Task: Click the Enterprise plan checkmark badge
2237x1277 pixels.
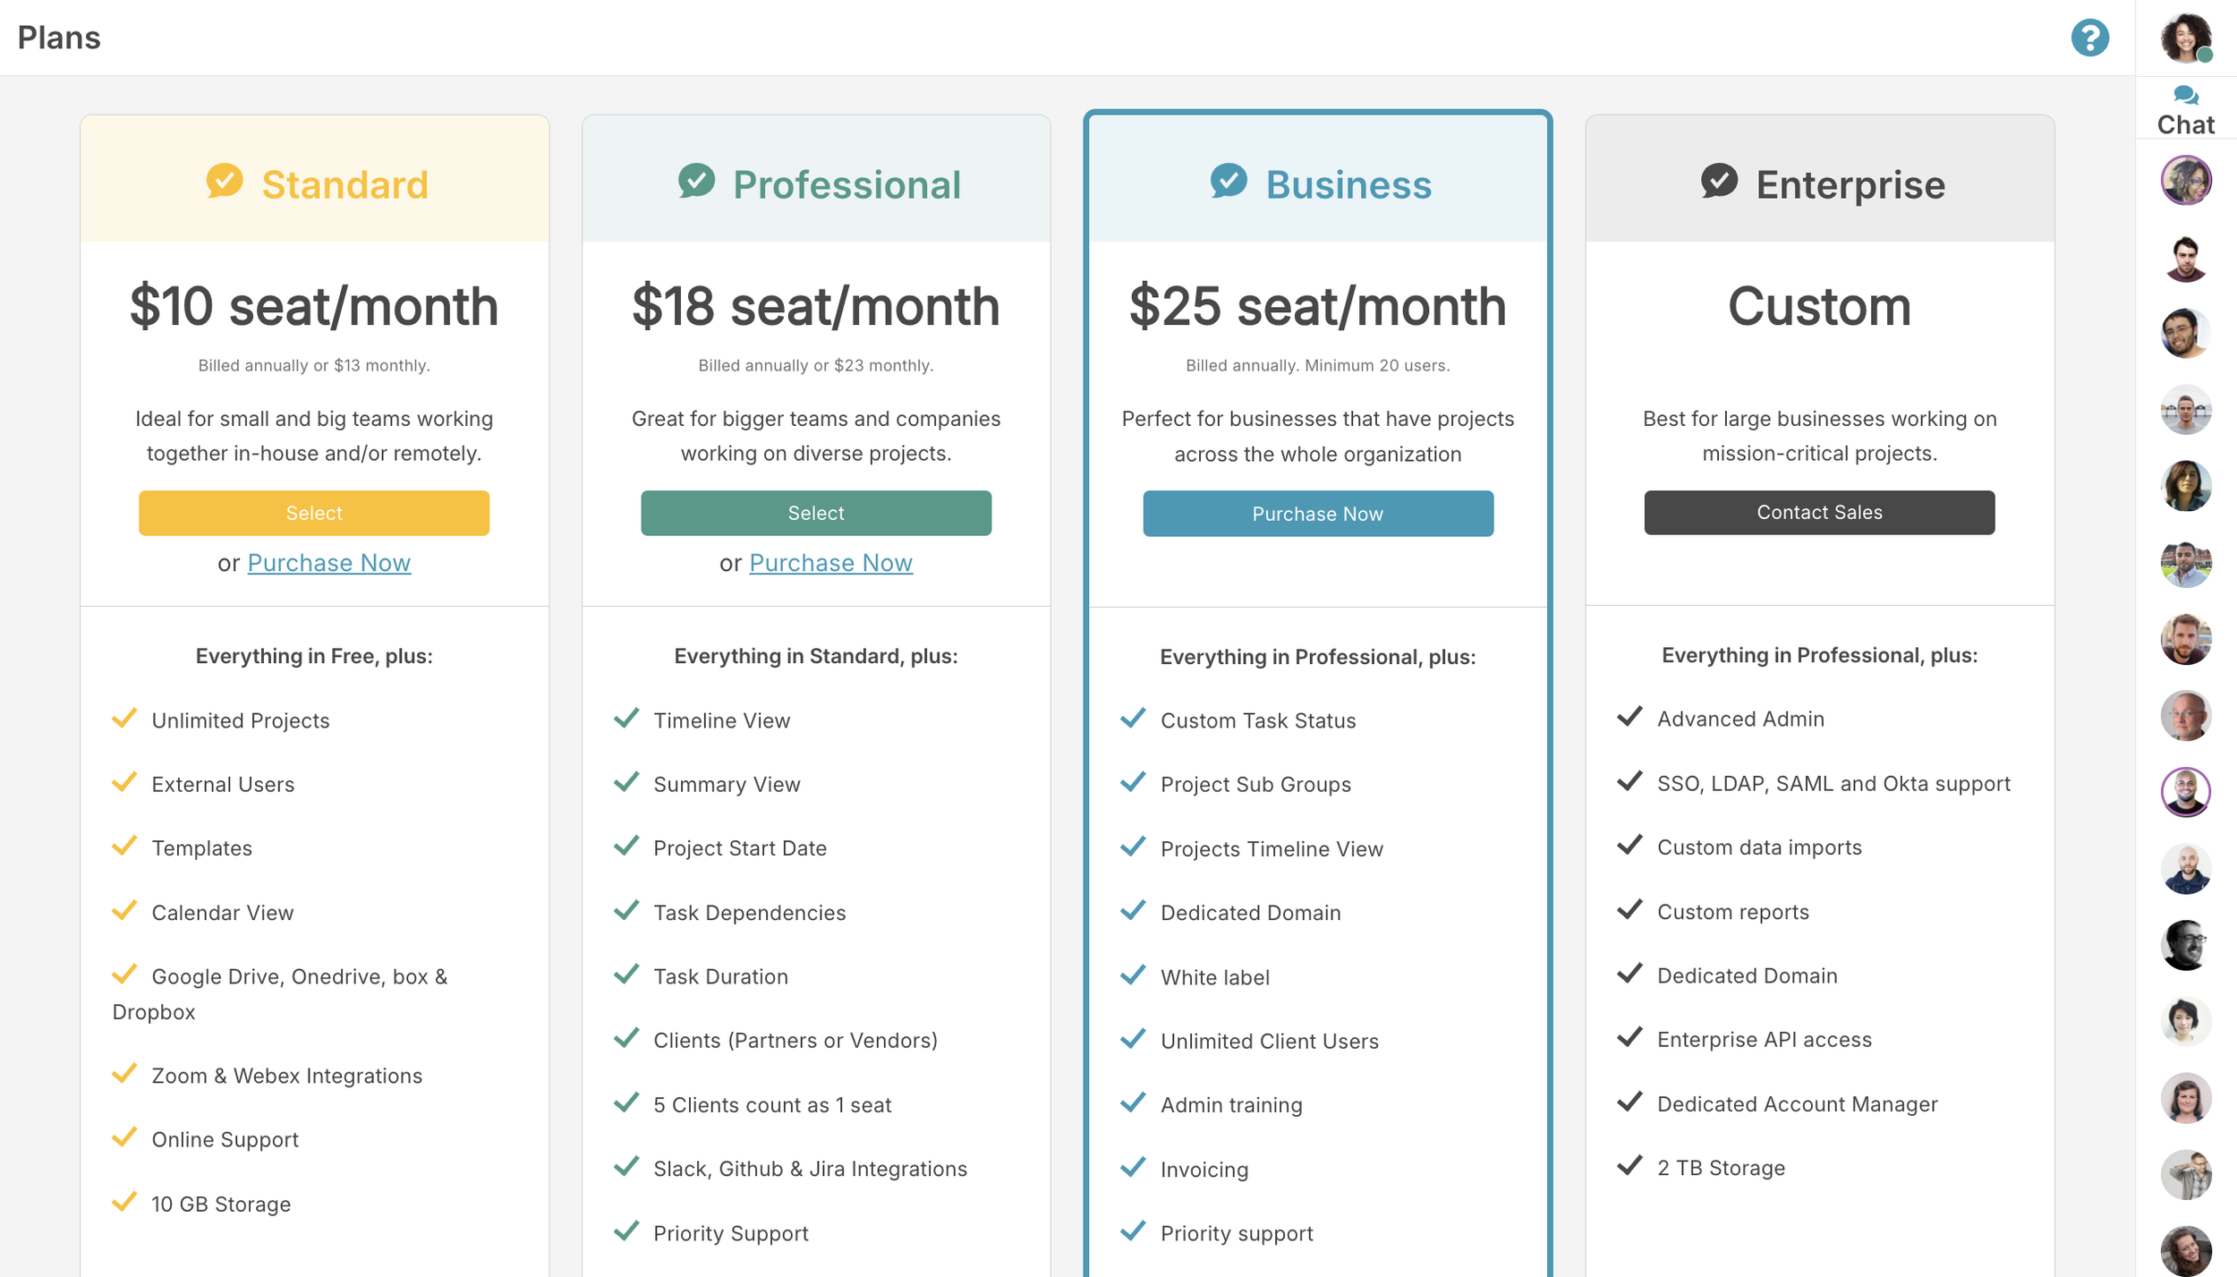Action: 1719,181
